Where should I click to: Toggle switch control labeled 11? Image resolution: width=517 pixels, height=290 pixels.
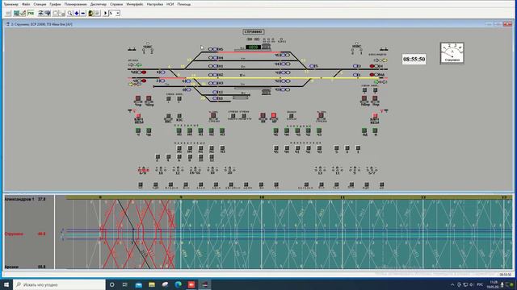pyautogui.click(x=338, y=170)
